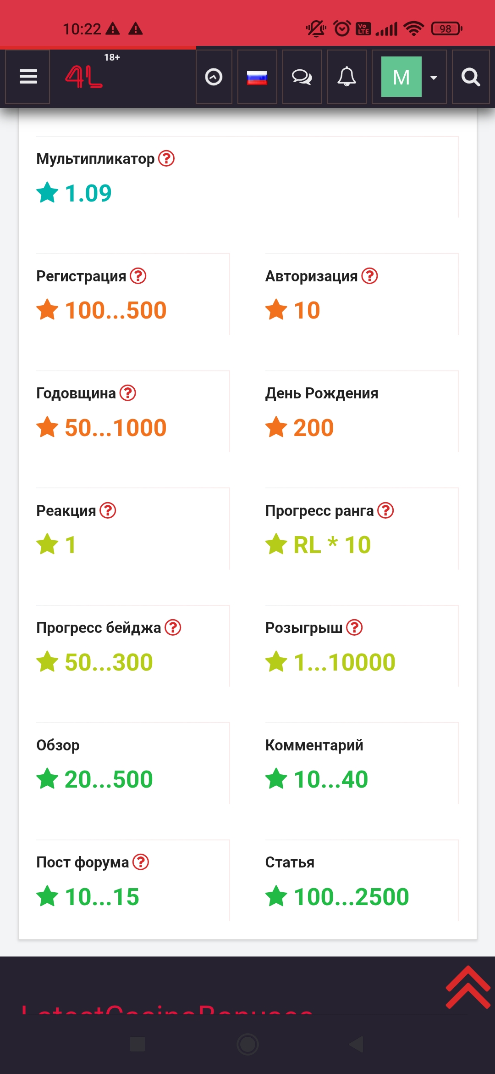Viewport: 495px width, 1074px height.
Task: Show help for Пост форума
Action: (x=141, y=862)
